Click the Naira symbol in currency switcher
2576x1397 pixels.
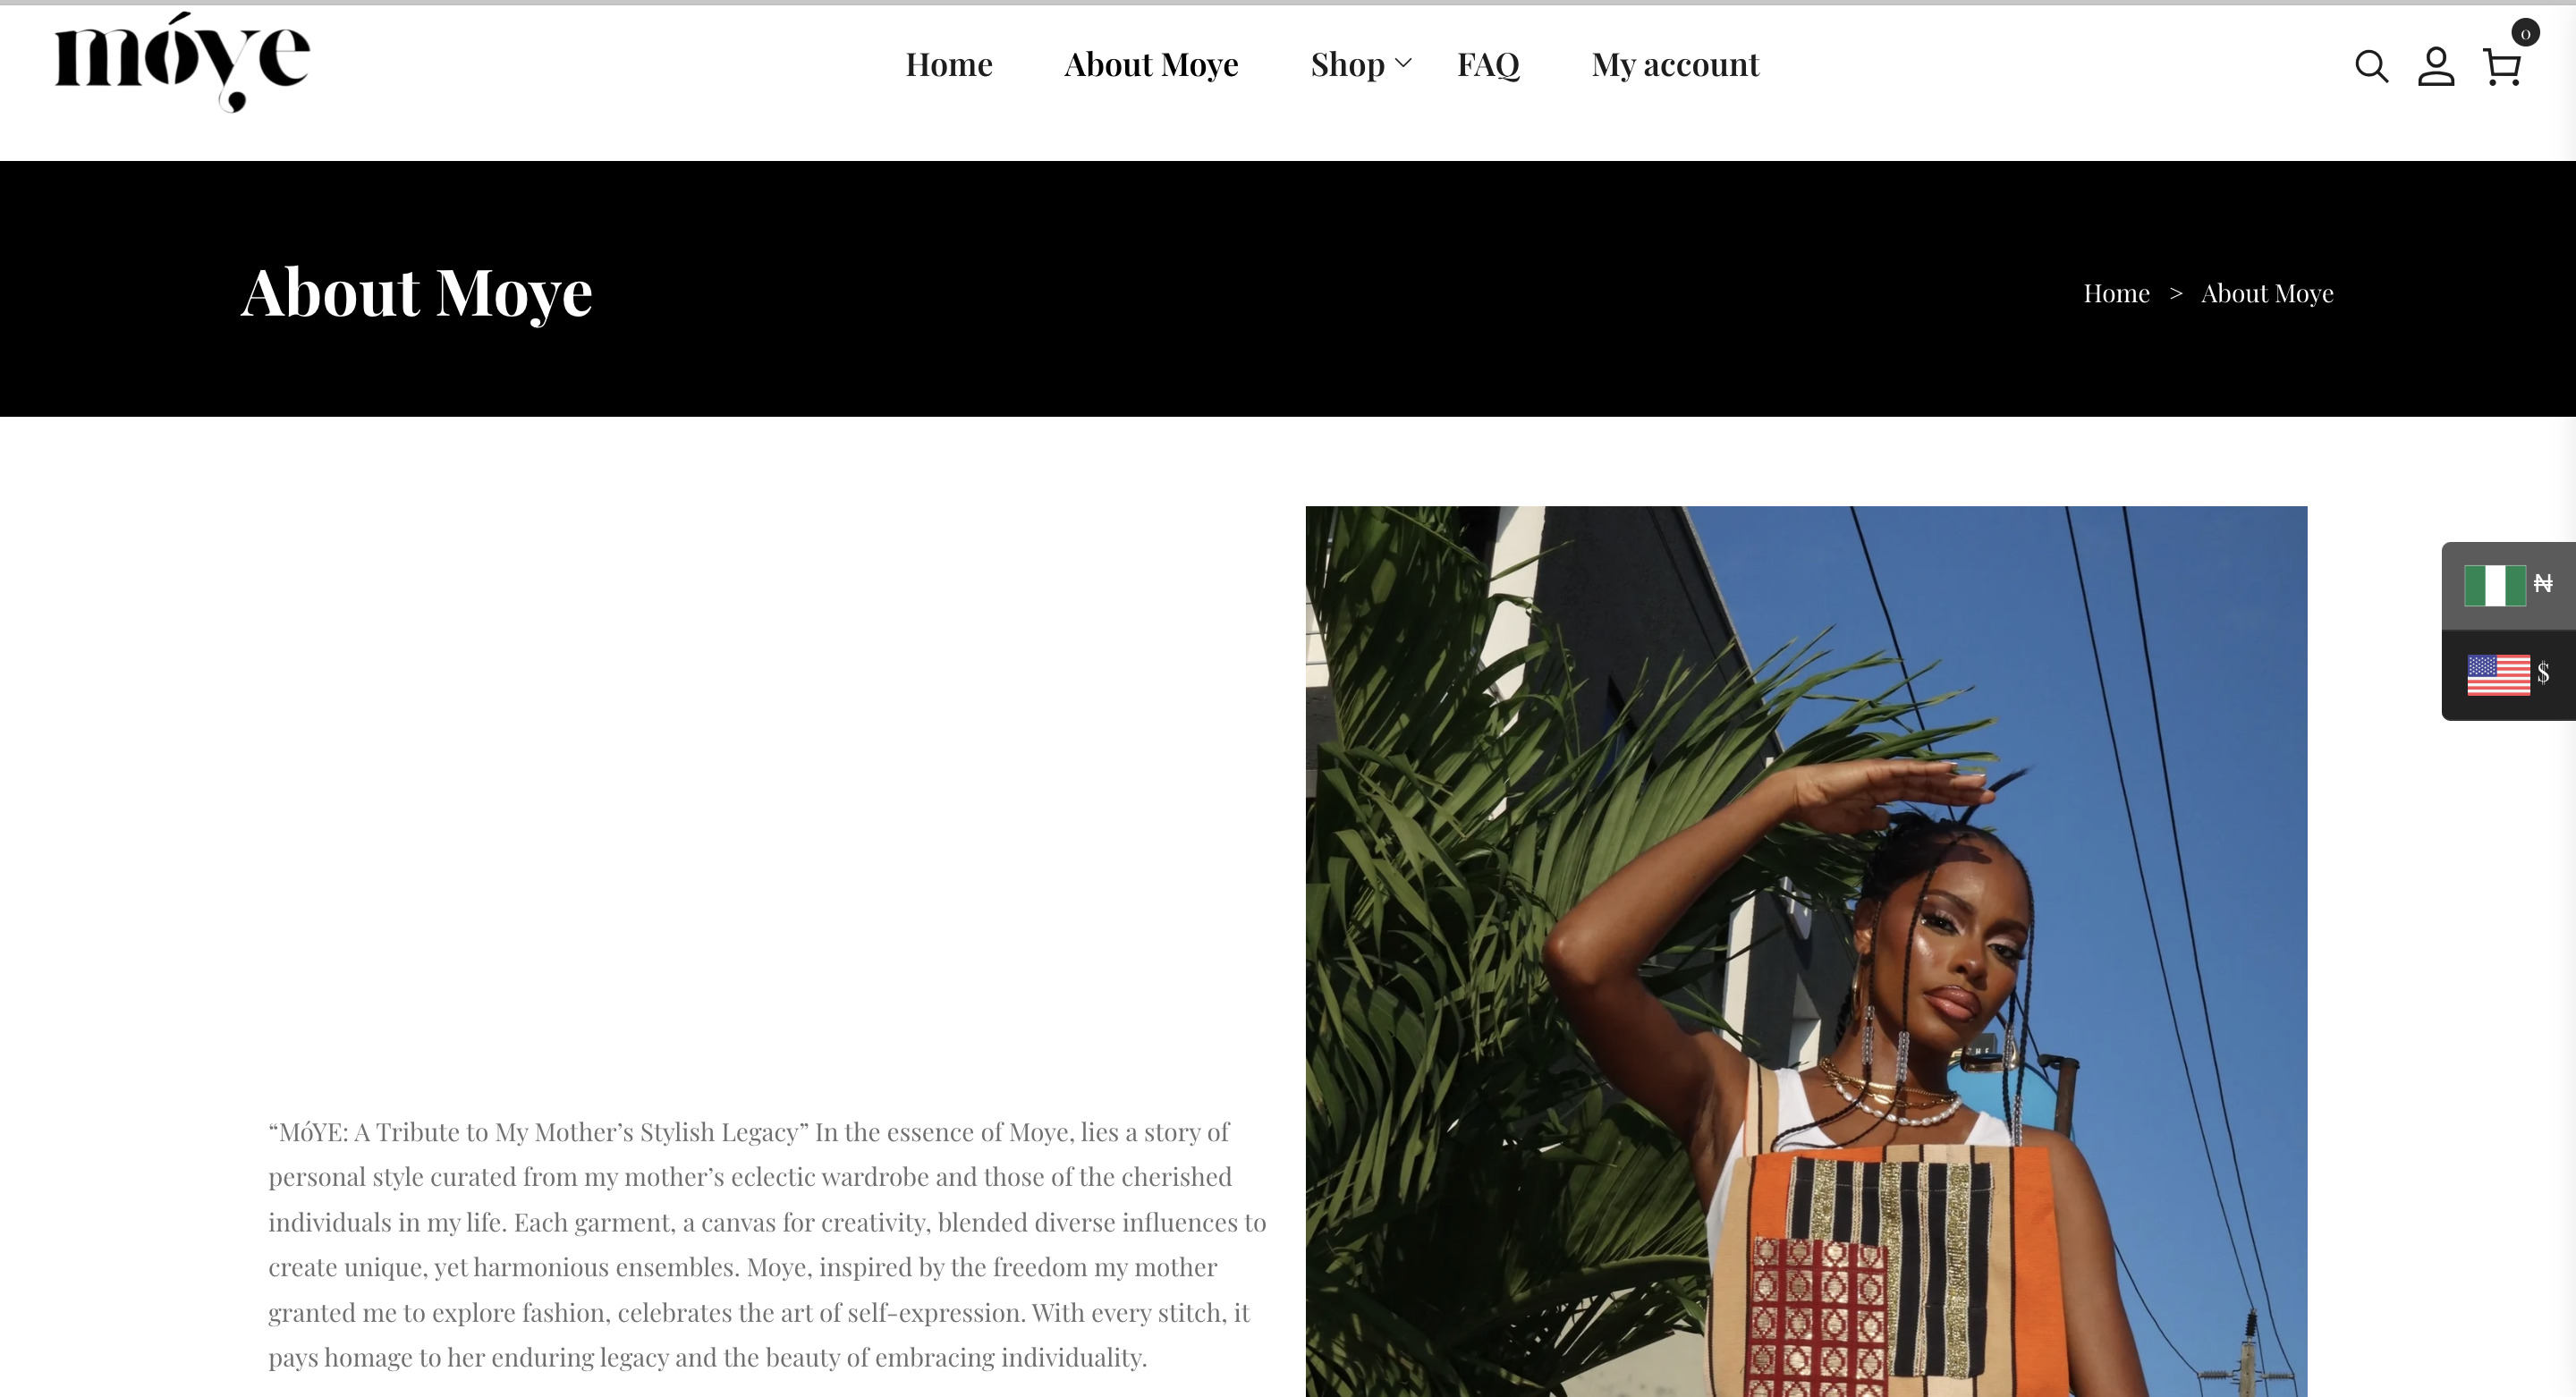2543,583
